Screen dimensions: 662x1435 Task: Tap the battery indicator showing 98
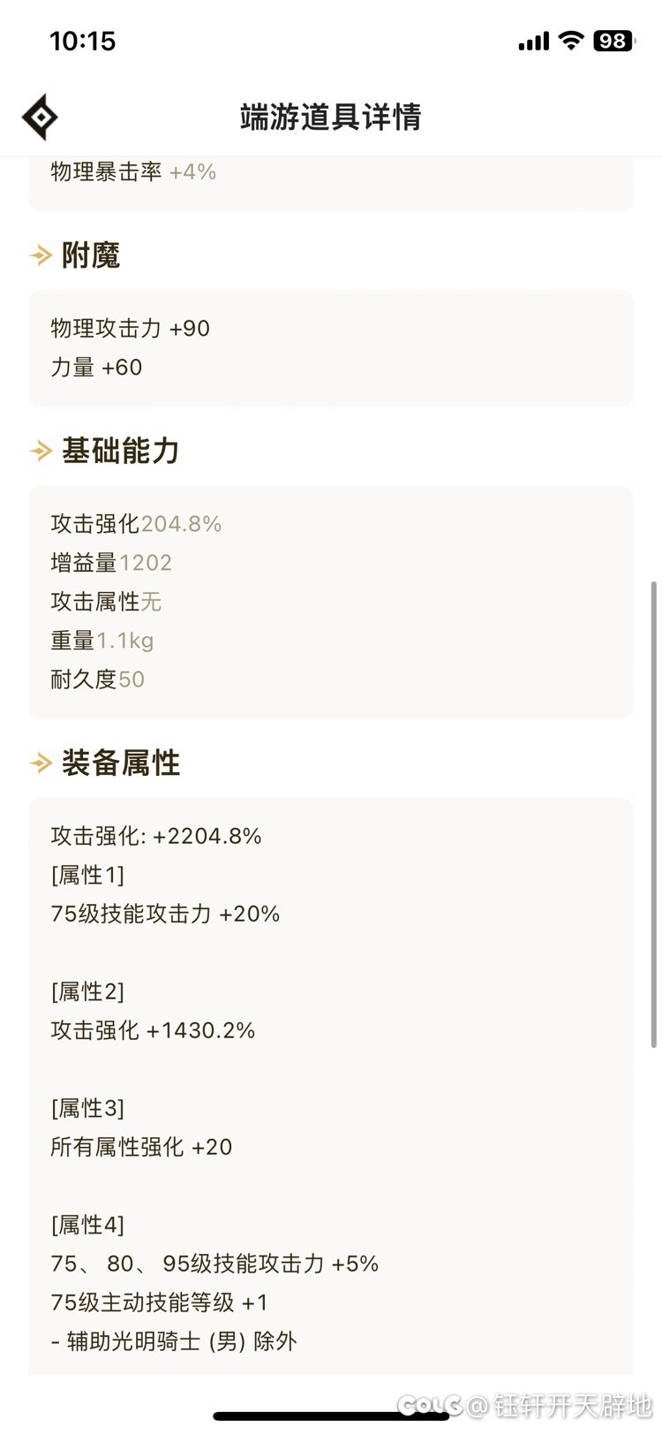click(x=613, y=41)
